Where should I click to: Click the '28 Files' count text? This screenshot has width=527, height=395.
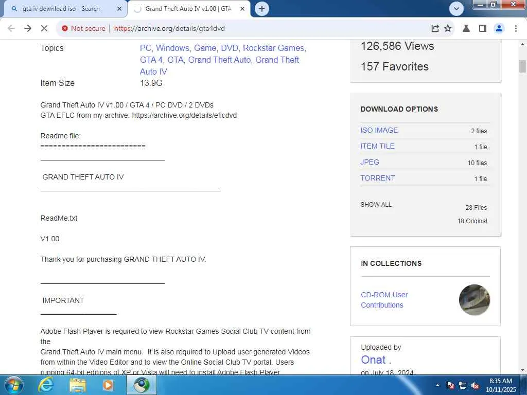(x=476, y=208)
